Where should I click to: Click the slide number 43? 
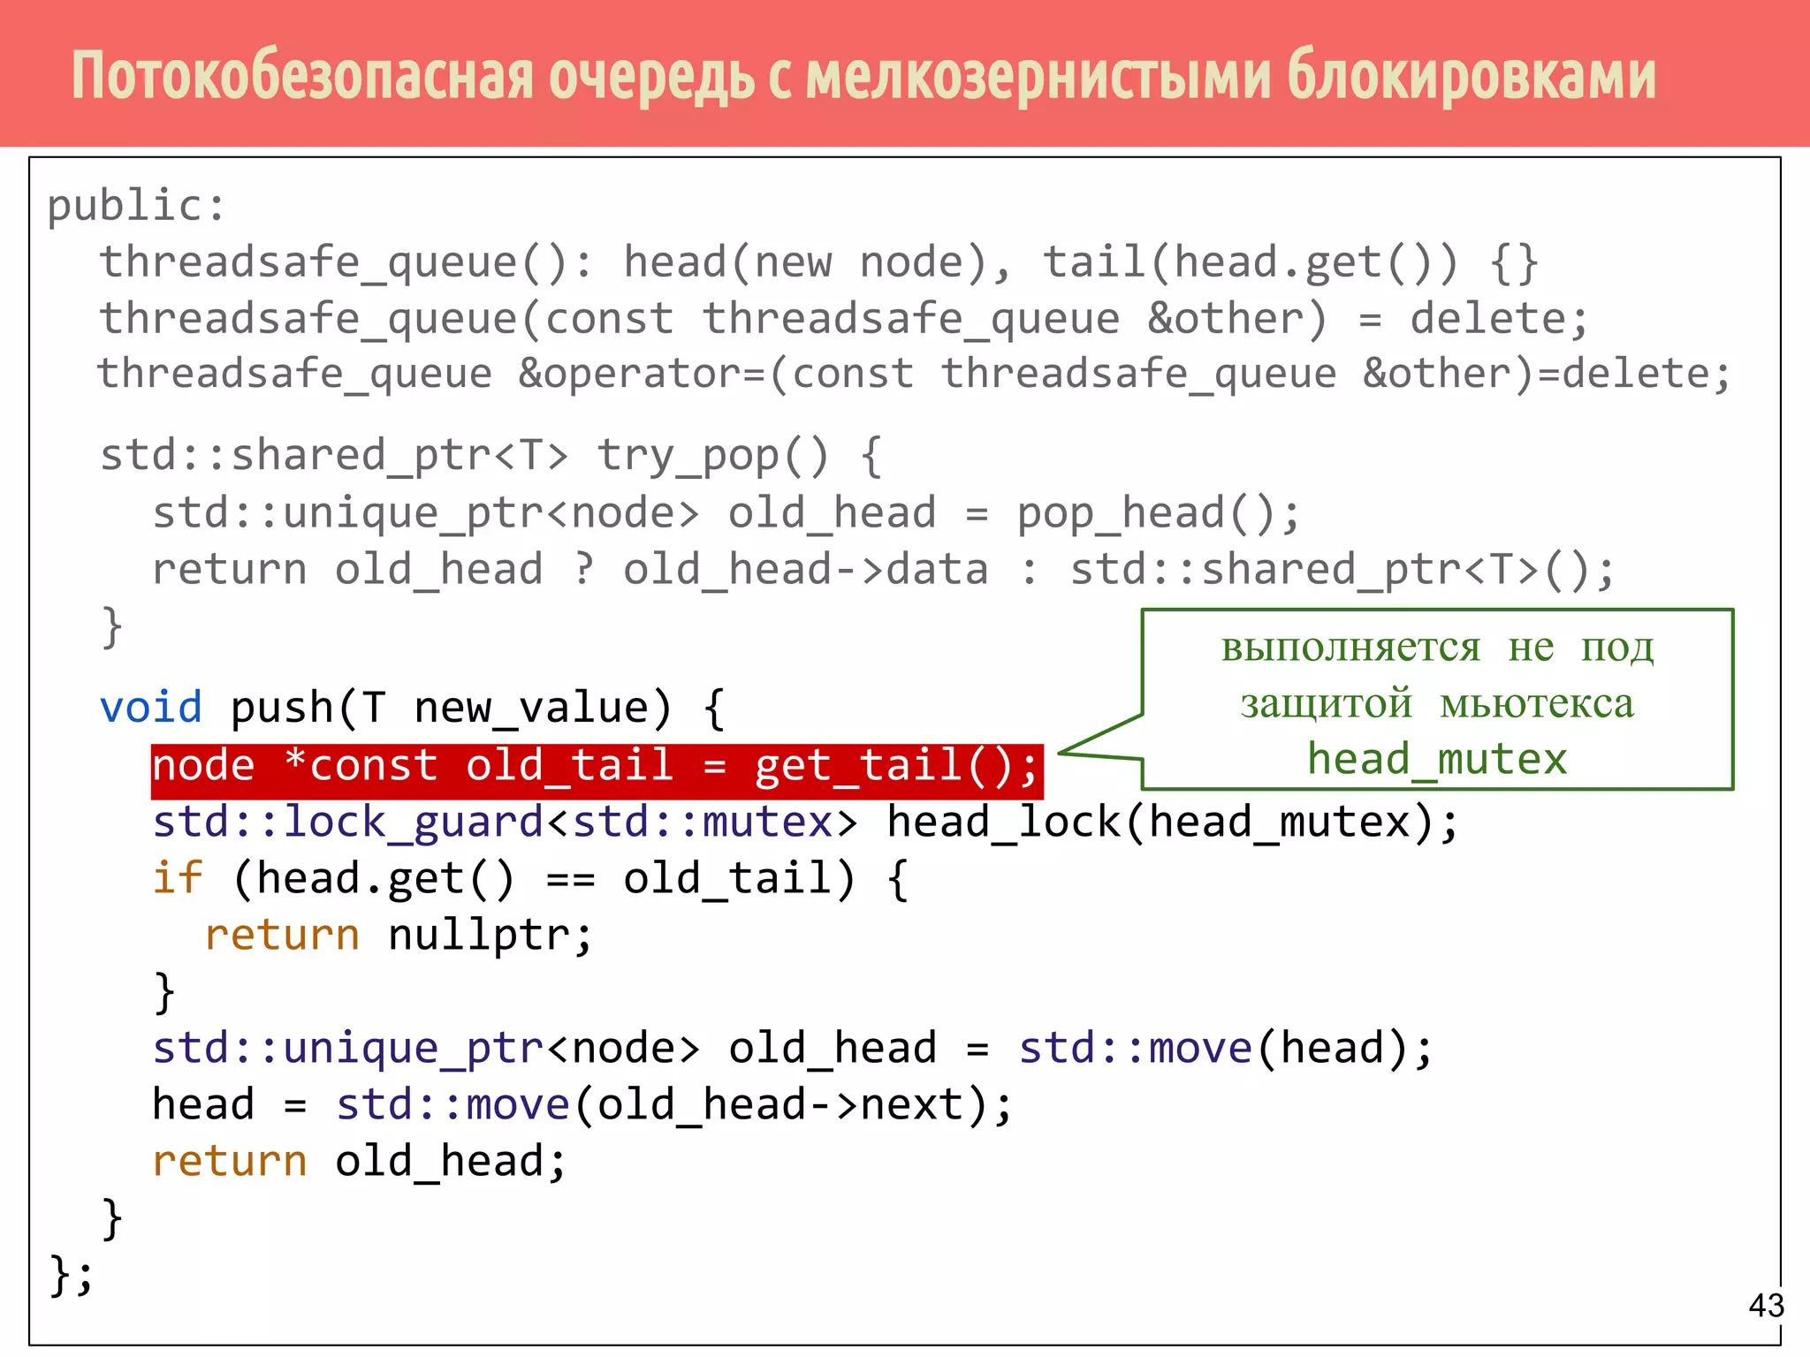click(1766, 1305)
